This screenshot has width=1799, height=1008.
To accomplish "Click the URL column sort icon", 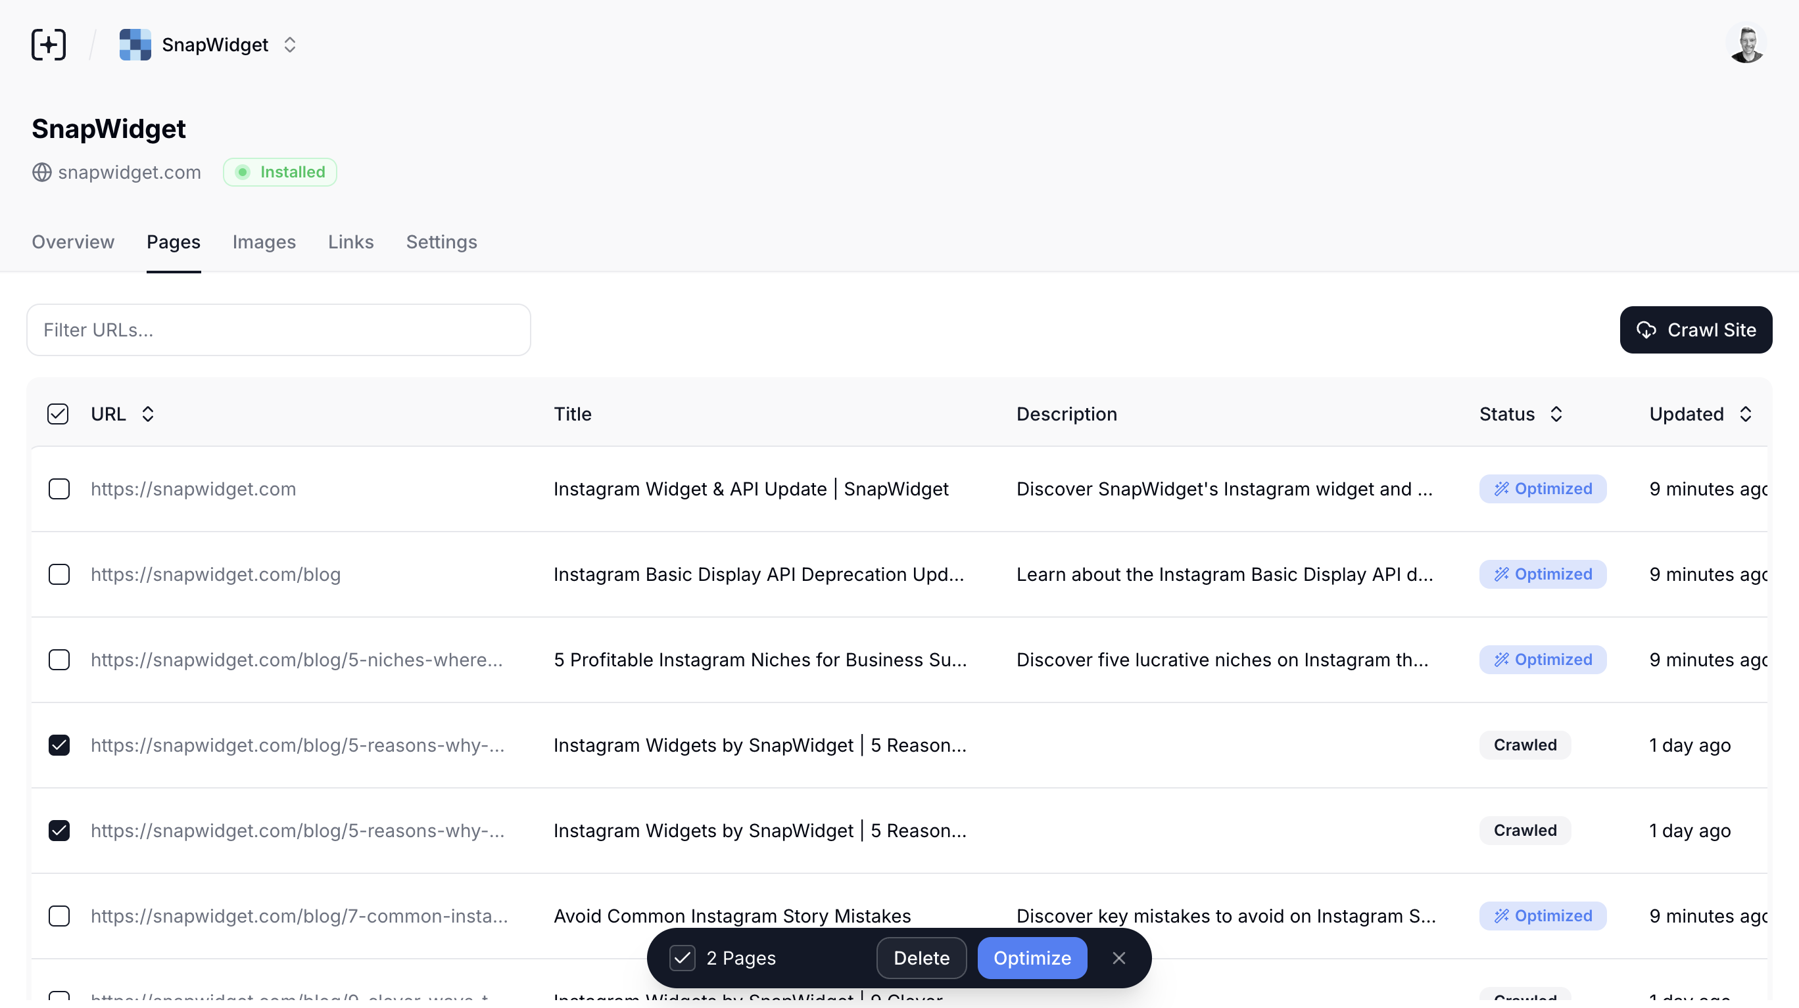I will pos(148,414).
